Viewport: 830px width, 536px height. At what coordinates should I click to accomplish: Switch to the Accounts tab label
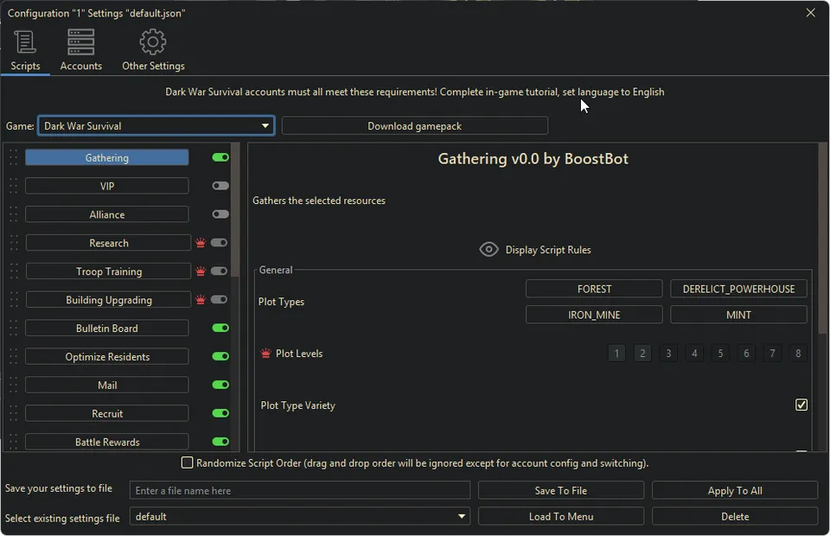81,67
